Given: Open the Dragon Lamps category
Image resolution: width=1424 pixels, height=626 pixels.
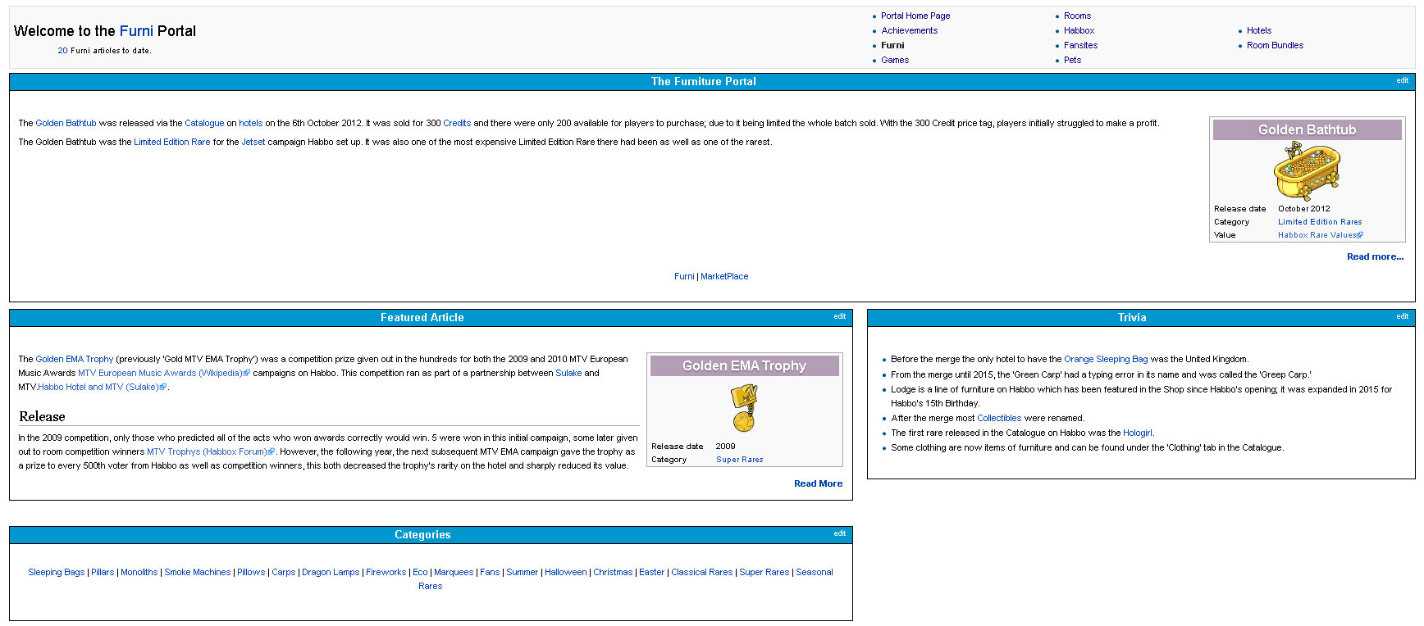Looking at the screenshot, I should tap(331, 572).
